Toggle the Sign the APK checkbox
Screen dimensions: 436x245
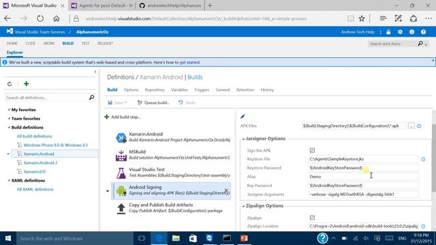[312, 150]
